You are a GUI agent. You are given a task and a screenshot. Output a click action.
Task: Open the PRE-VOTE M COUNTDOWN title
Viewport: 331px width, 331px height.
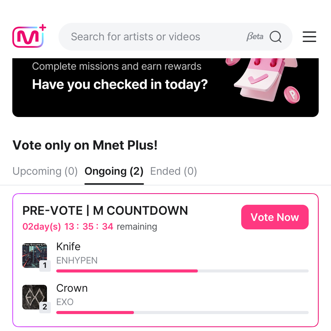point(105,211)
